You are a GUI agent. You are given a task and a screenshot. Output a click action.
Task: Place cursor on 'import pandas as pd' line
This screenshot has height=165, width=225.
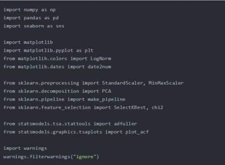(x=31, y=18)
